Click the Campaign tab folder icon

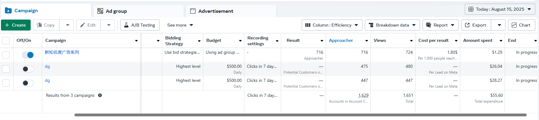tap(8, 11)
